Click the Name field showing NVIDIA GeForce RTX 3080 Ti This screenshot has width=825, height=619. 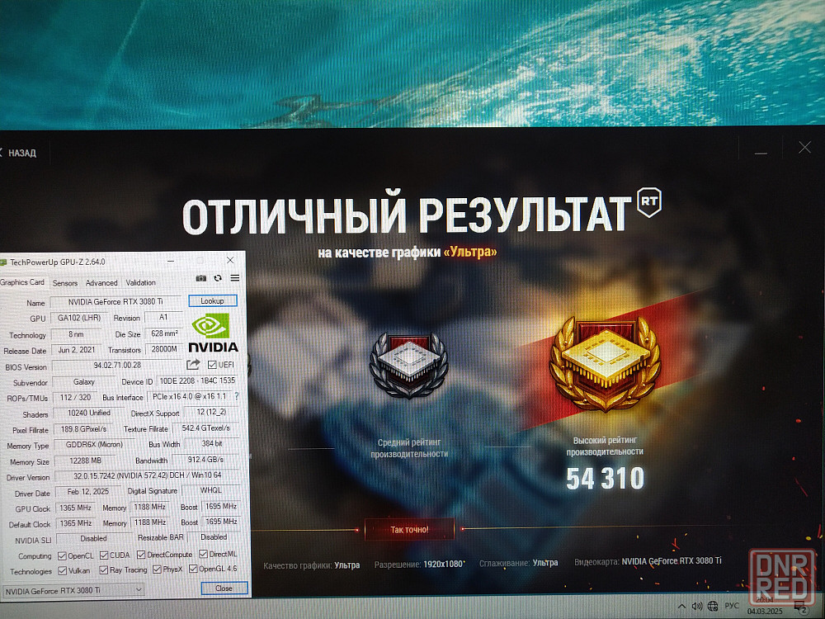click(x=115, y=302)
